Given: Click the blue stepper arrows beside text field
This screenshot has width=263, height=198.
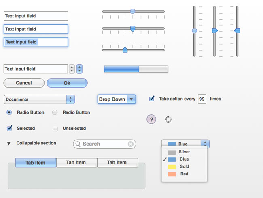Looking at the screenshot, I should click(79, 69).
